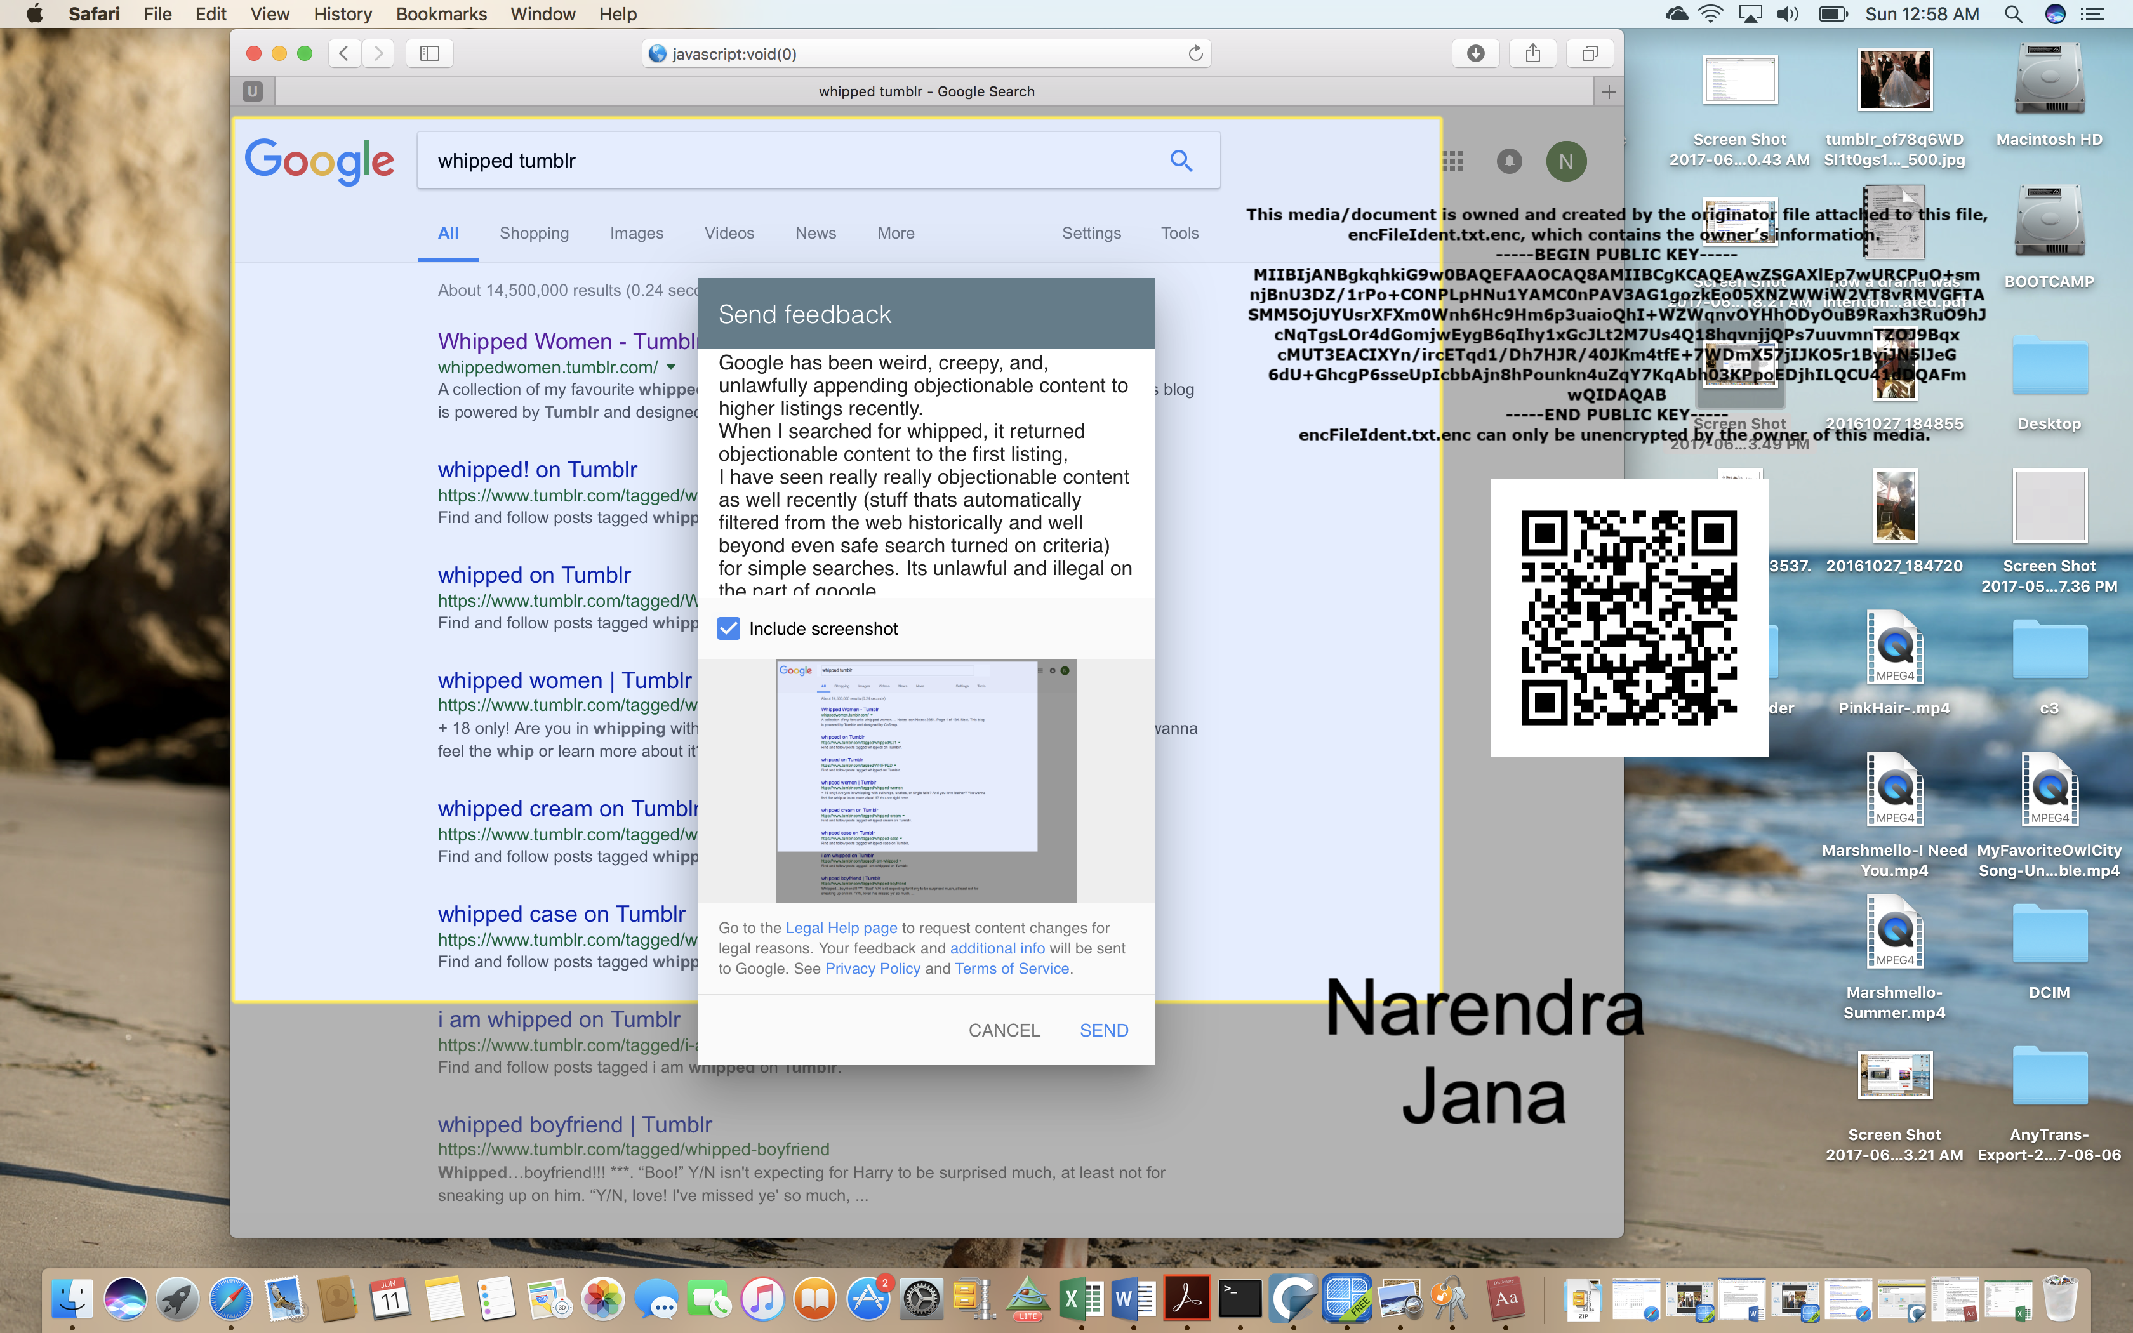Click the reload page icon
The image size is (2133, 1333).
tap(1195, 54)
